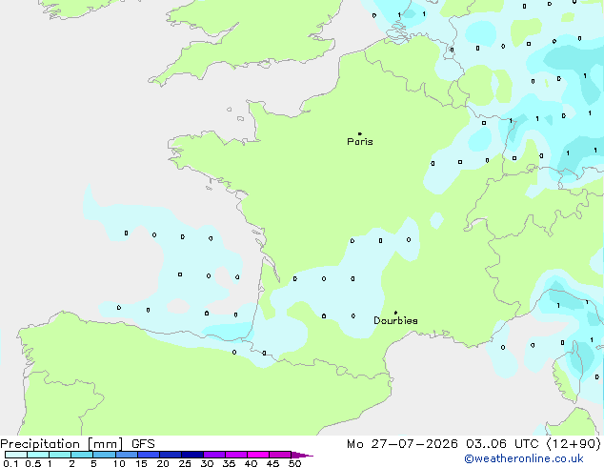604x467 pixels.
Task: Click the GFS model label
Action: pyautogui.click(x=143, y=444)
